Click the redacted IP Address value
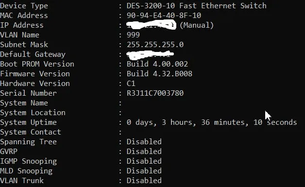The image size is (305, 187). click(152, 25)
